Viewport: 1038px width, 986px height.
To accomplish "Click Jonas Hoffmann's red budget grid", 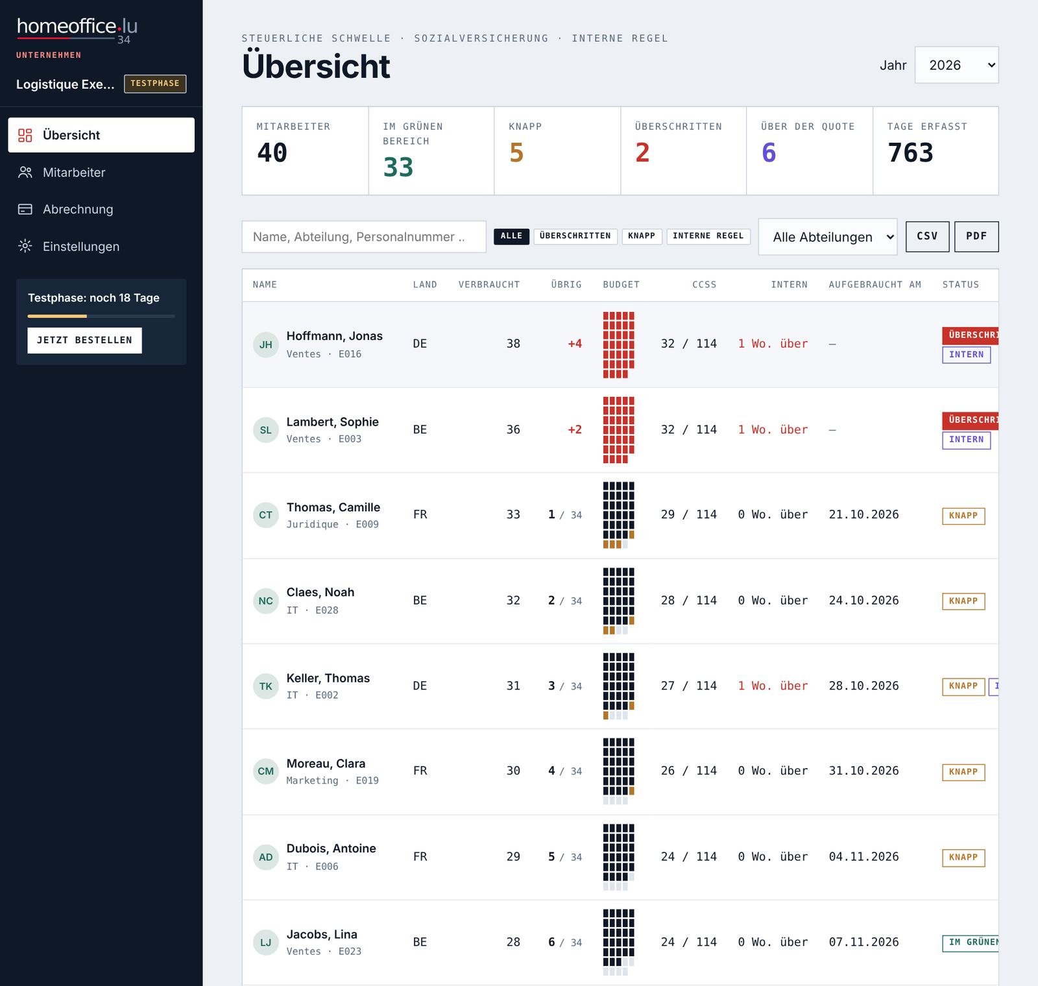I will (x=618, y=345).
